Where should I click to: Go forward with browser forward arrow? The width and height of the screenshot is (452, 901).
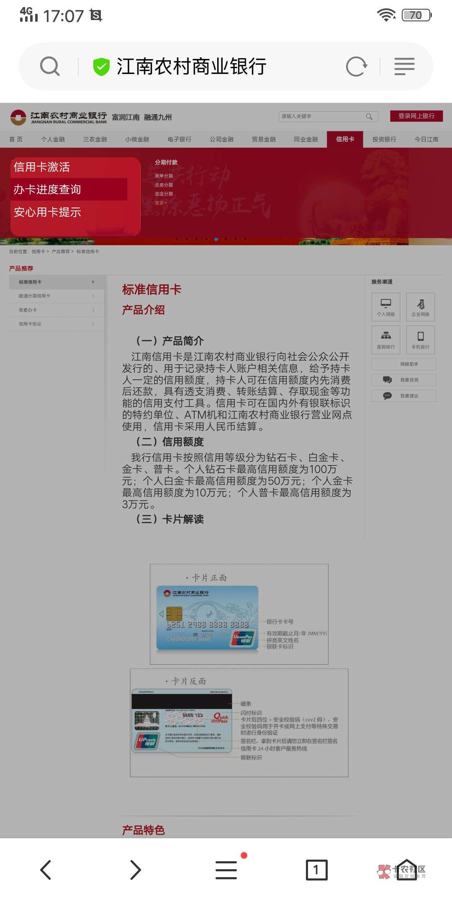point(135,870)
